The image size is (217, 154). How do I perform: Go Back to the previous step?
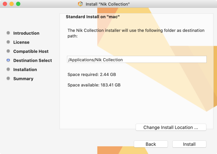point(151,144)
